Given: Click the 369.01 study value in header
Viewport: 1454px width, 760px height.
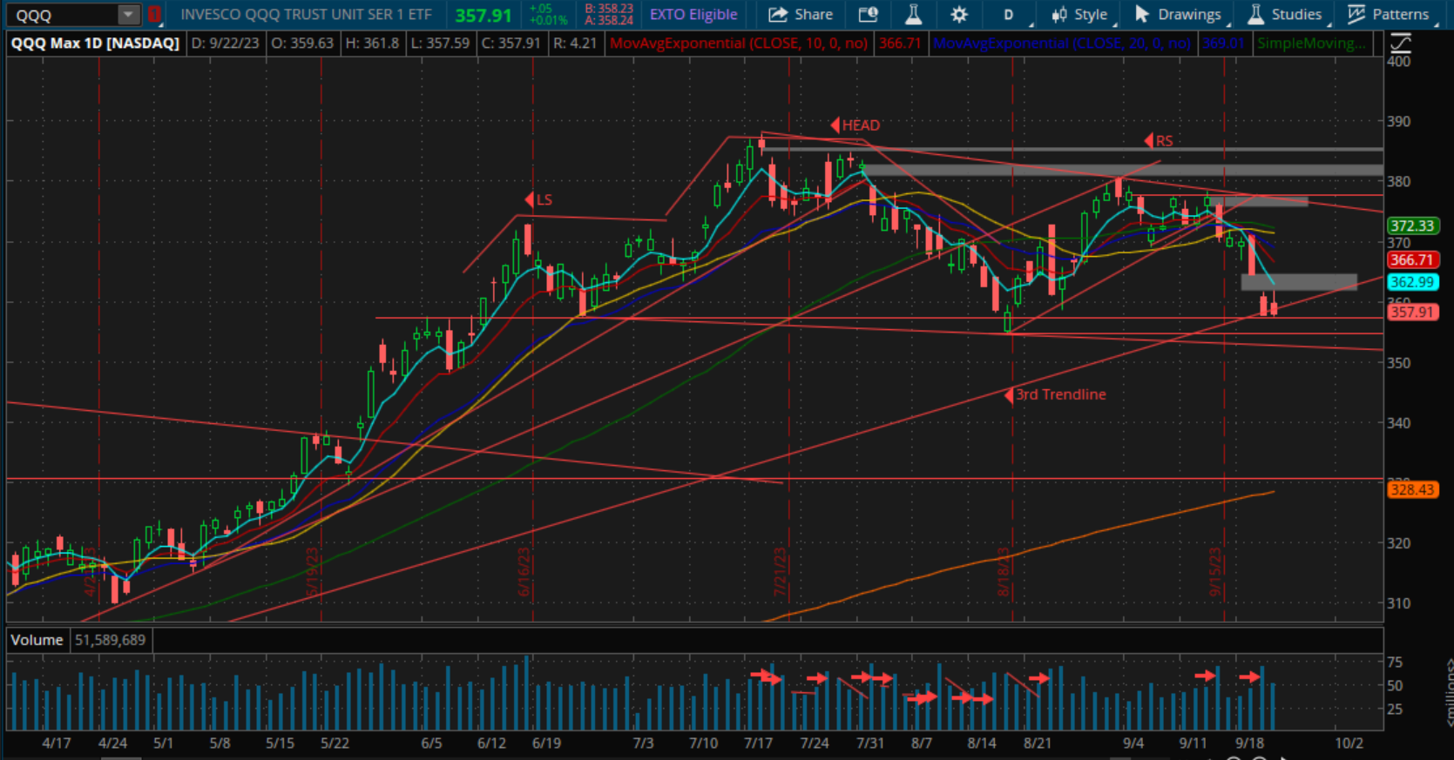Looking at the screenshot, I should 1222,43.
